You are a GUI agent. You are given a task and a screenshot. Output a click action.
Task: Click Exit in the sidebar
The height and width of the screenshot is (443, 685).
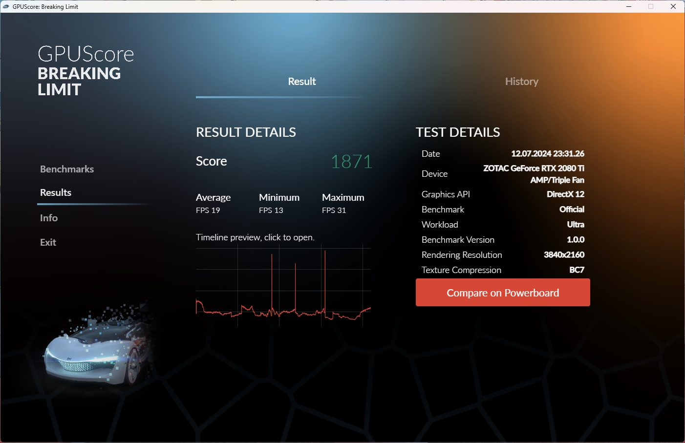(x=47, y=242)
